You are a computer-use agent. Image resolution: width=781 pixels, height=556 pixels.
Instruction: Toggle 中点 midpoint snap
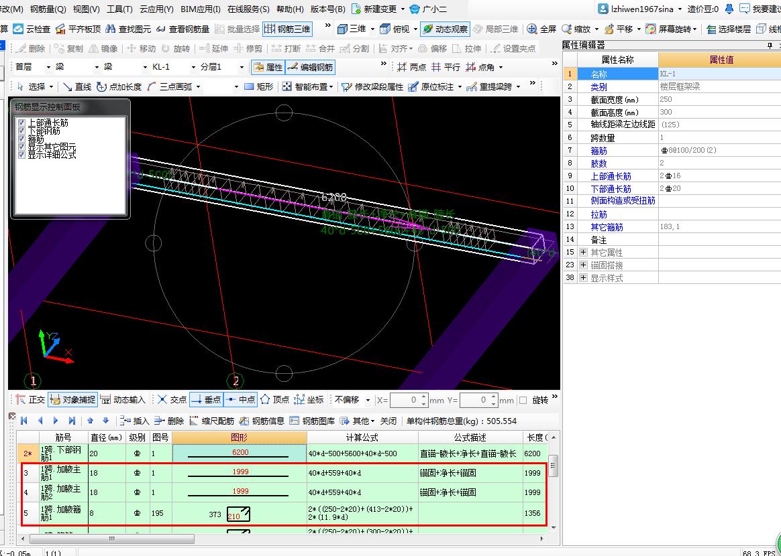[x=241, y=400]
